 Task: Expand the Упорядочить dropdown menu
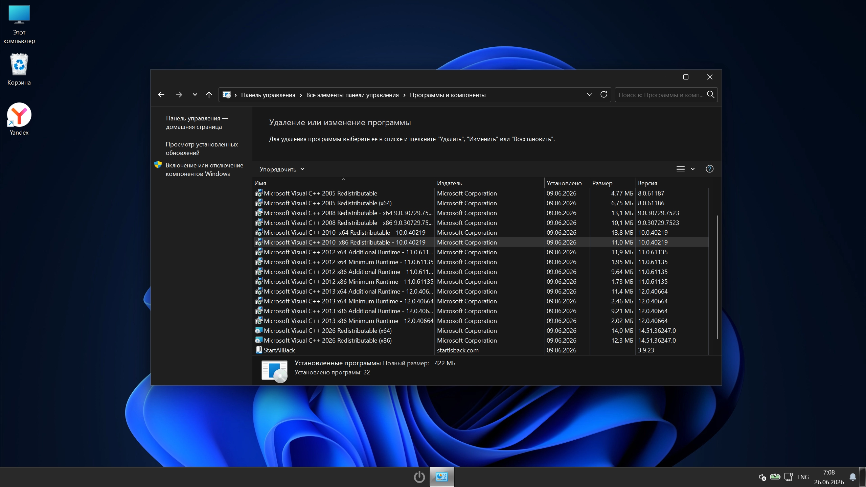click(x=282, y=169)
